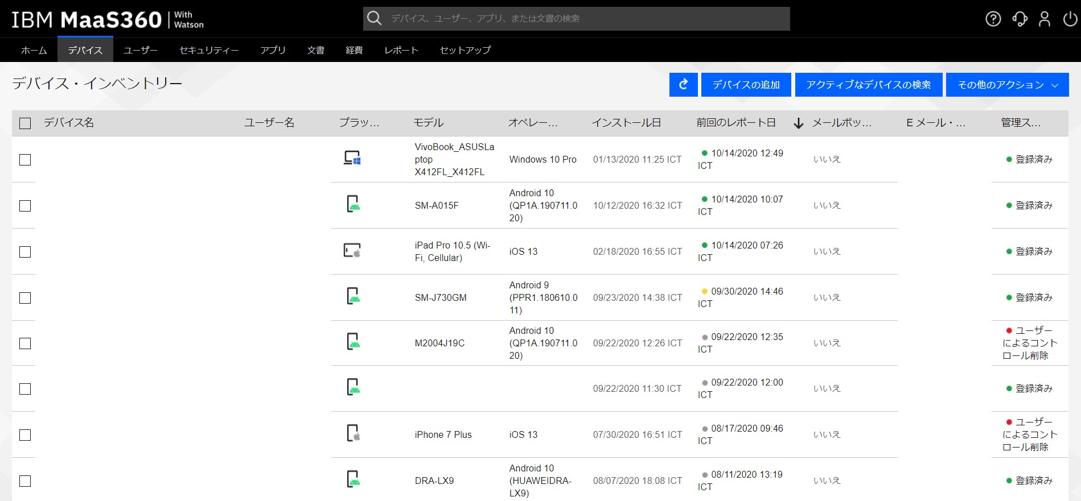1081x501 pixels.
Task: Focus the device and user search field
Action: (577, 19)
